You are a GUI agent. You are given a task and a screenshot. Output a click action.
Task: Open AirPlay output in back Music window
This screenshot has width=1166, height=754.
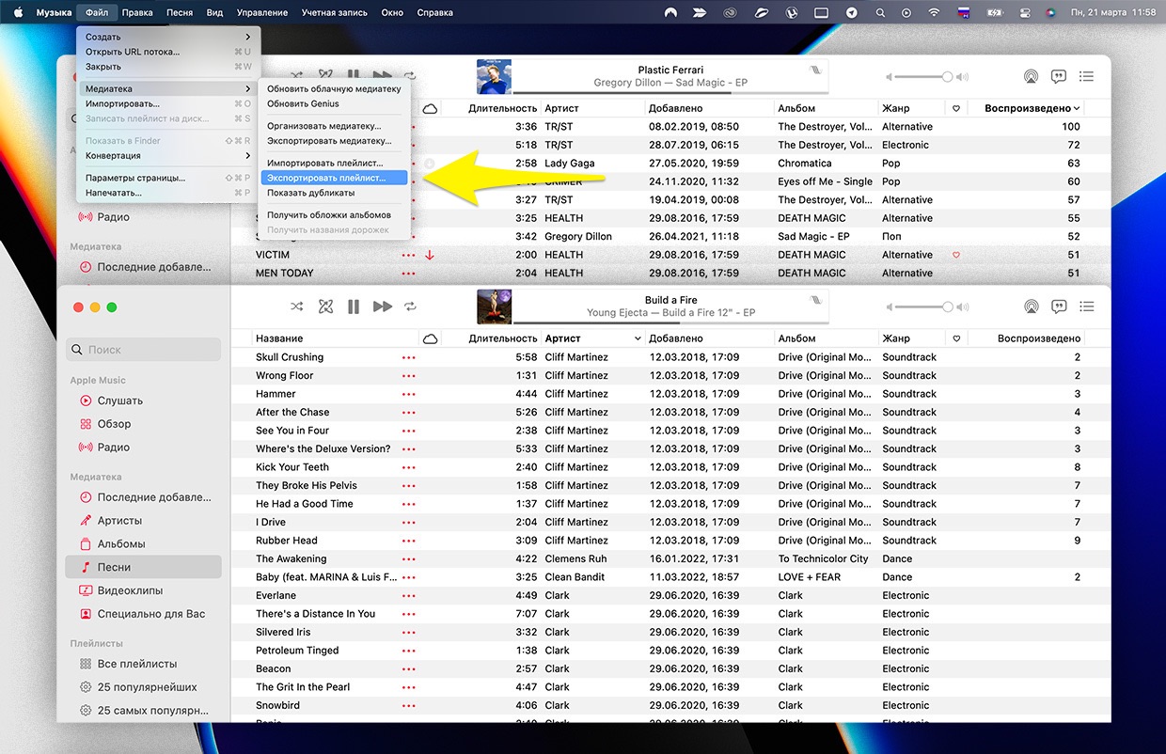click(x=1031, y=76)
